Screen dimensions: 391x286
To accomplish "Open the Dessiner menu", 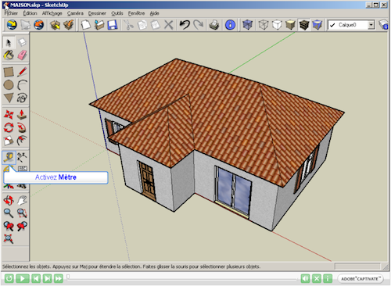I will pos(97,13).
